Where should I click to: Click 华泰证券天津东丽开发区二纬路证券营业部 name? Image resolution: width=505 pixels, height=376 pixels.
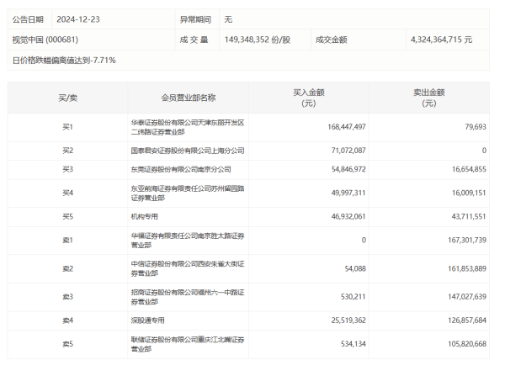point(188,127)
